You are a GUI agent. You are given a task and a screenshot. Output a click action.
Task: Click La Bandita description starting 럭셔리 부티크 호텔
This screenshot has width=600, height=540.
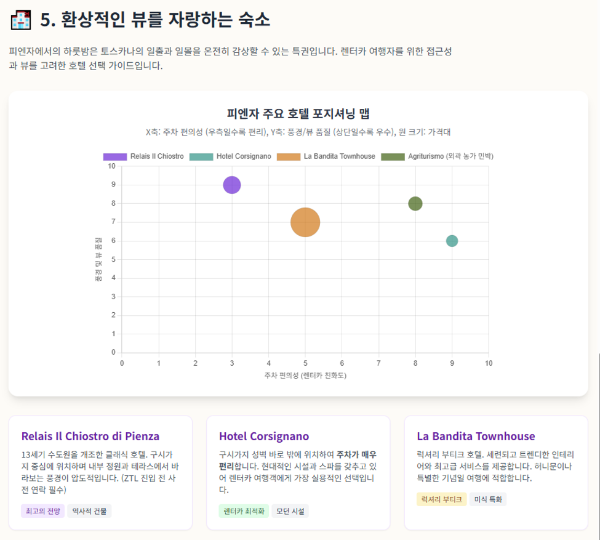click(495, 466)
